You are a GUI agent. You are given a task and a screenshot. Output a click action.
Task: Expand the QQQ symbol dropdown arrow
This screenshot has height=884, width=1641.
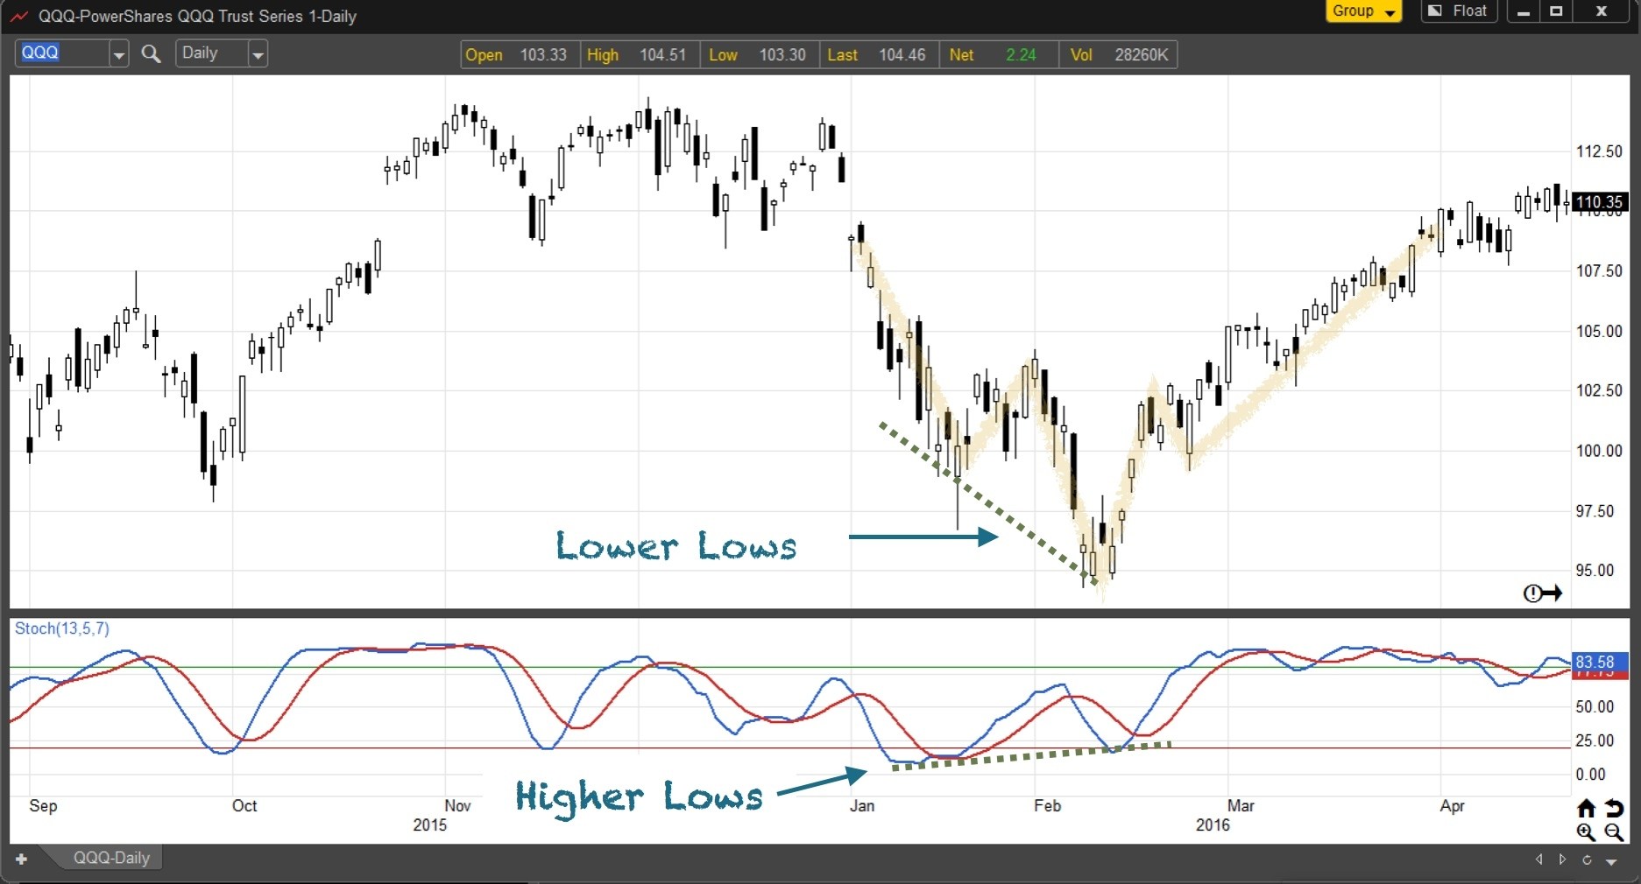click(119, 54)
